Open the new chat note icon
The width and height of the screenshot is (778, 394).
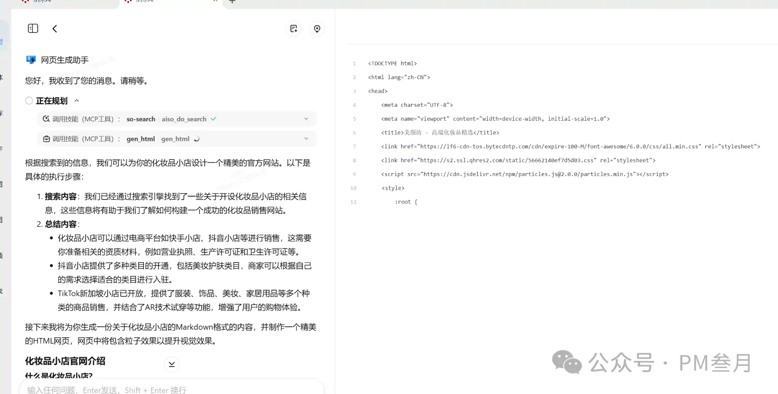click(294, 28)
